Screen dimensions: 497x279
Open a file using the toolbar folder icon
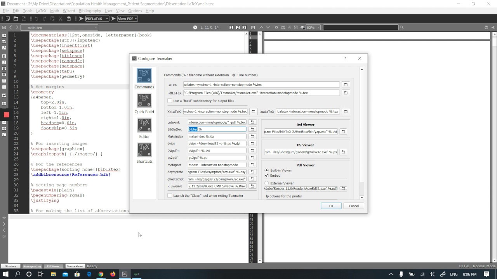coord(16,19)
